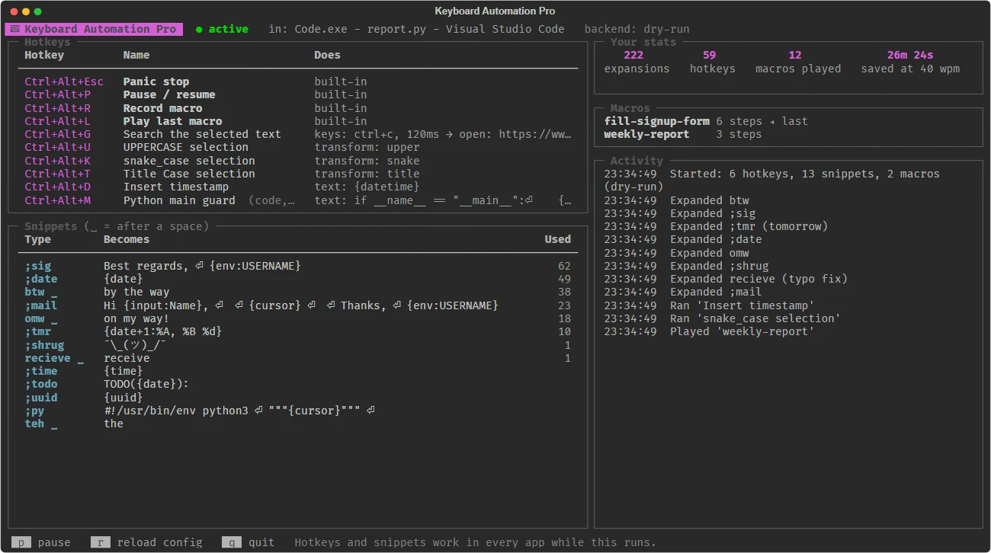Select the Ctrl+Alt+D Insert timestamp row
This screenshot has width=991, height=553.
(x=298, y=187)
